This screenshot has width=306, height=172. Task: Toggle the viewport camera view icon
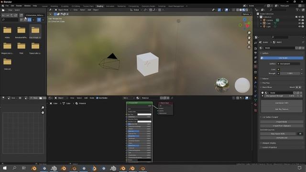(x=249, y=43)
